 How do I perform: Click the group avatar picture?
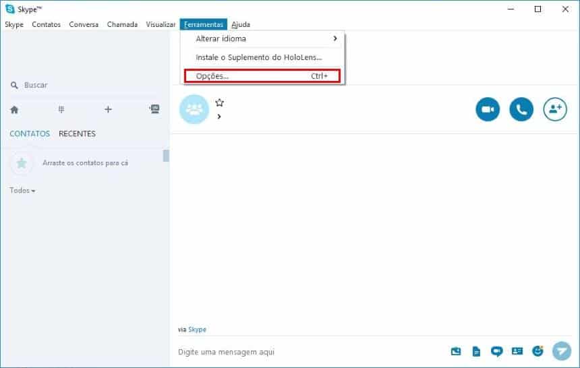click(194, 109)
